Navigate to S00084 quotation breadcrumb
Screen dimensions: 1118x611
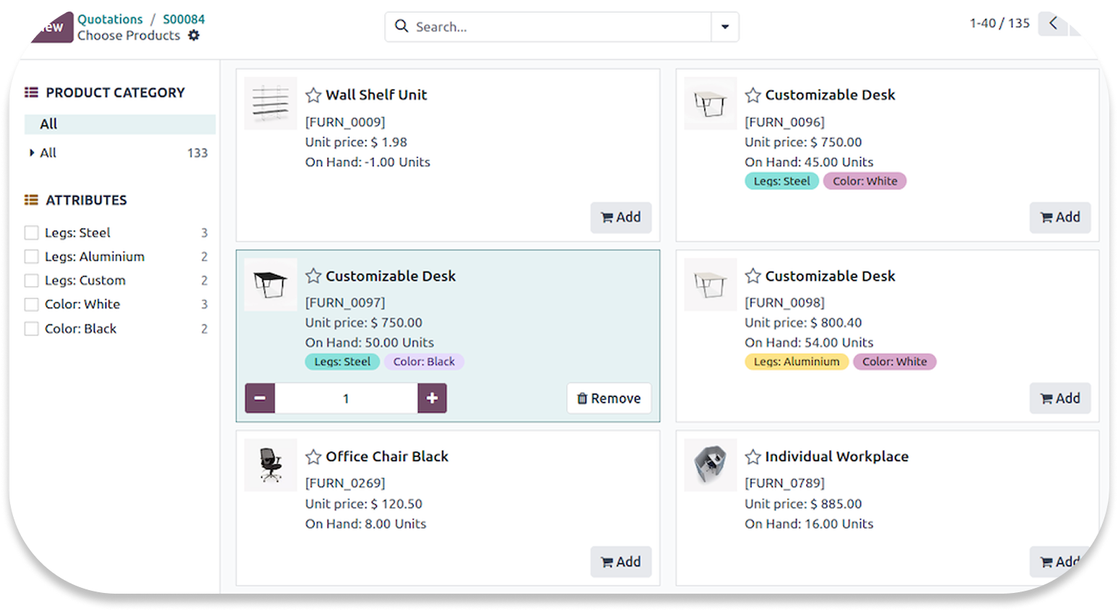(x=183, y=19)
